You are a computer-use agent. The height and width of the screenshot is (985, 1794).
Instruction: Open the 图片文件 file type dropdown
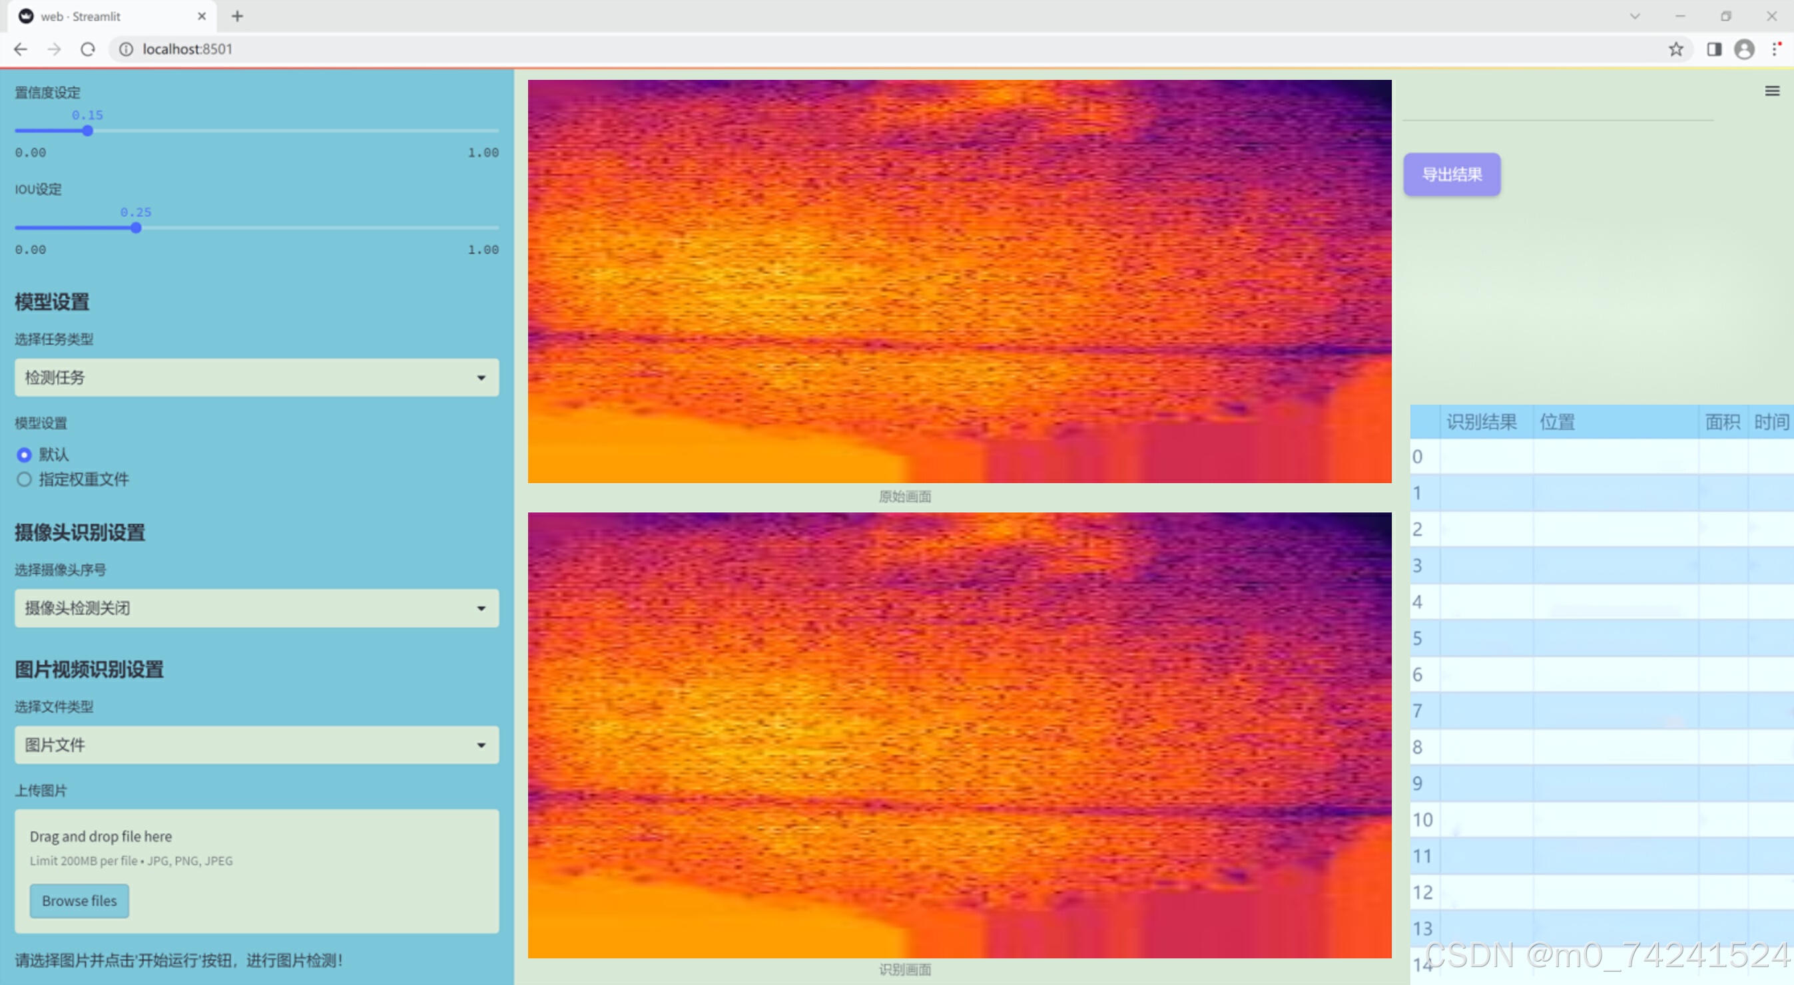coord(256,745)
